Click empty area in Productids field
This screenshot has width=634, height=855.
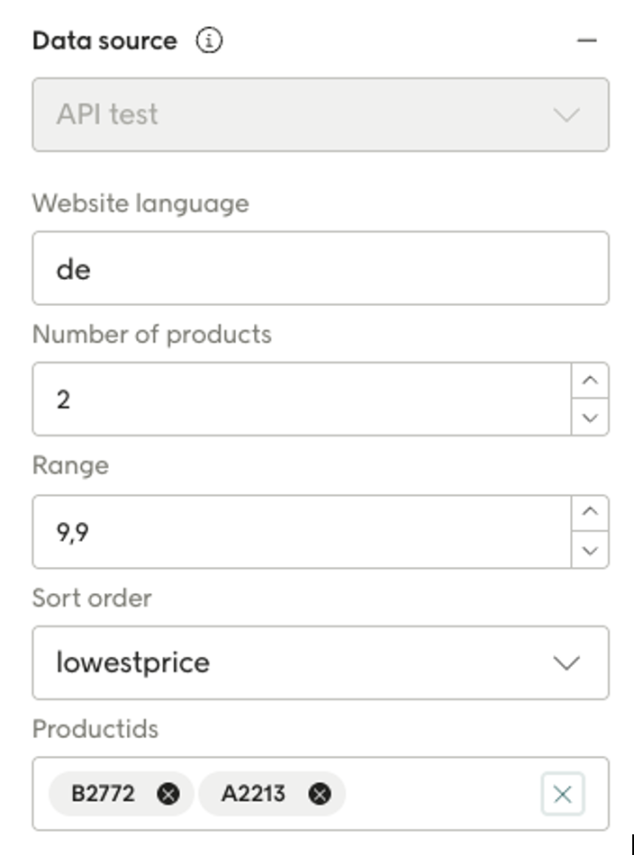click(x=441, y=794)
